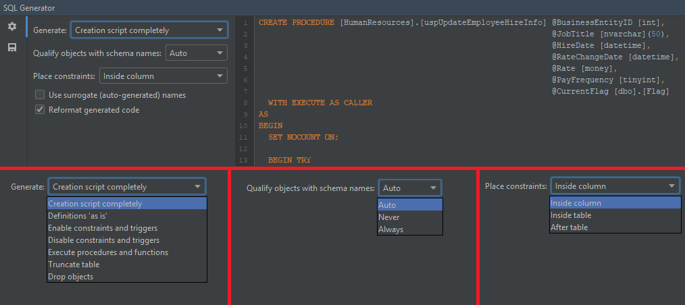Click the expanded Generate combo box below
This screenshot has height=305, width=685.
[126, 187]
